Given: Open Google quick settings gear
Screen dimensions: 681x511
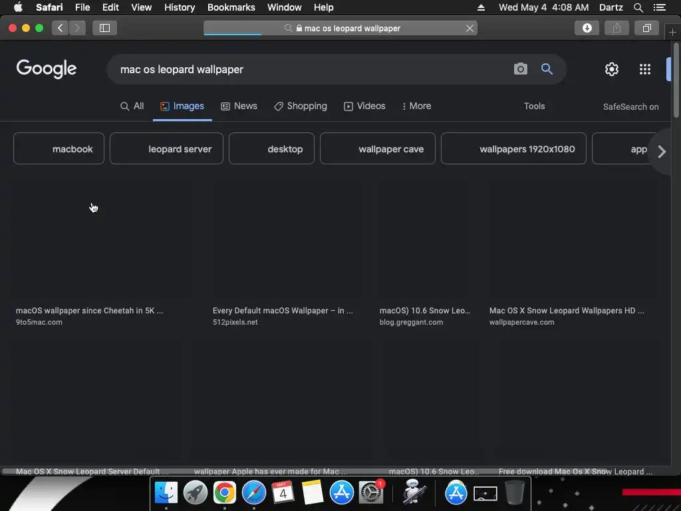Looking at the screenshot, I should point(612,69).
